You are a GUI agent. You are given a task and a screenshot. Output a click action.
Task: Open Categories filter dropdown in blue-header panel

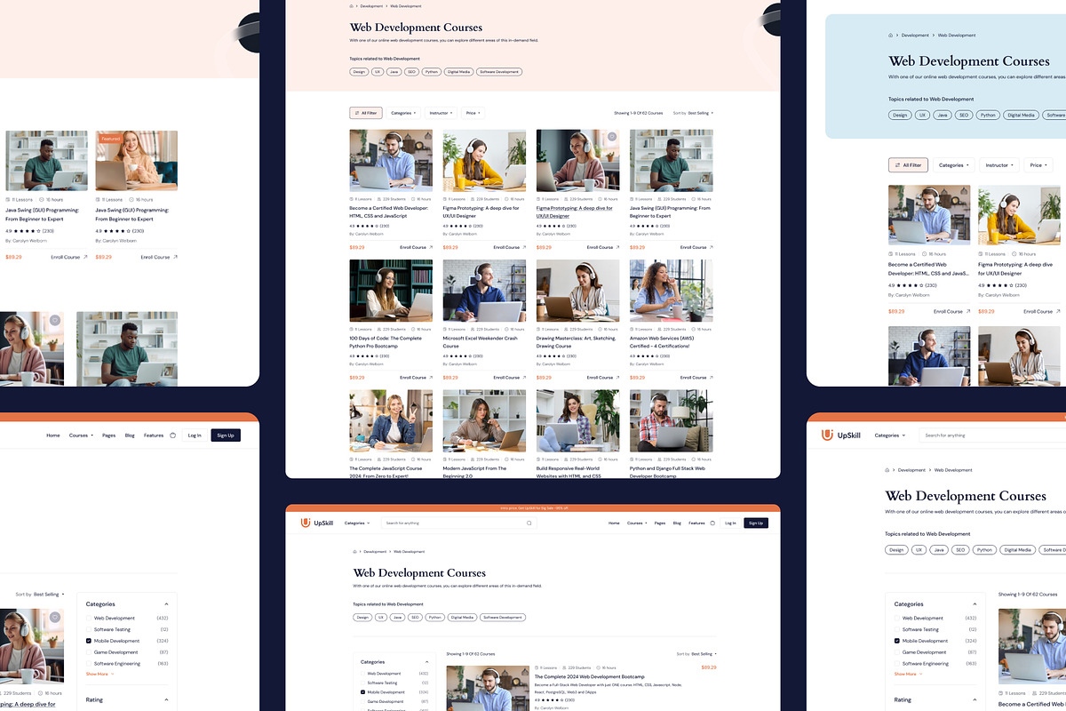pyautogui.click(x=954, y=165)
